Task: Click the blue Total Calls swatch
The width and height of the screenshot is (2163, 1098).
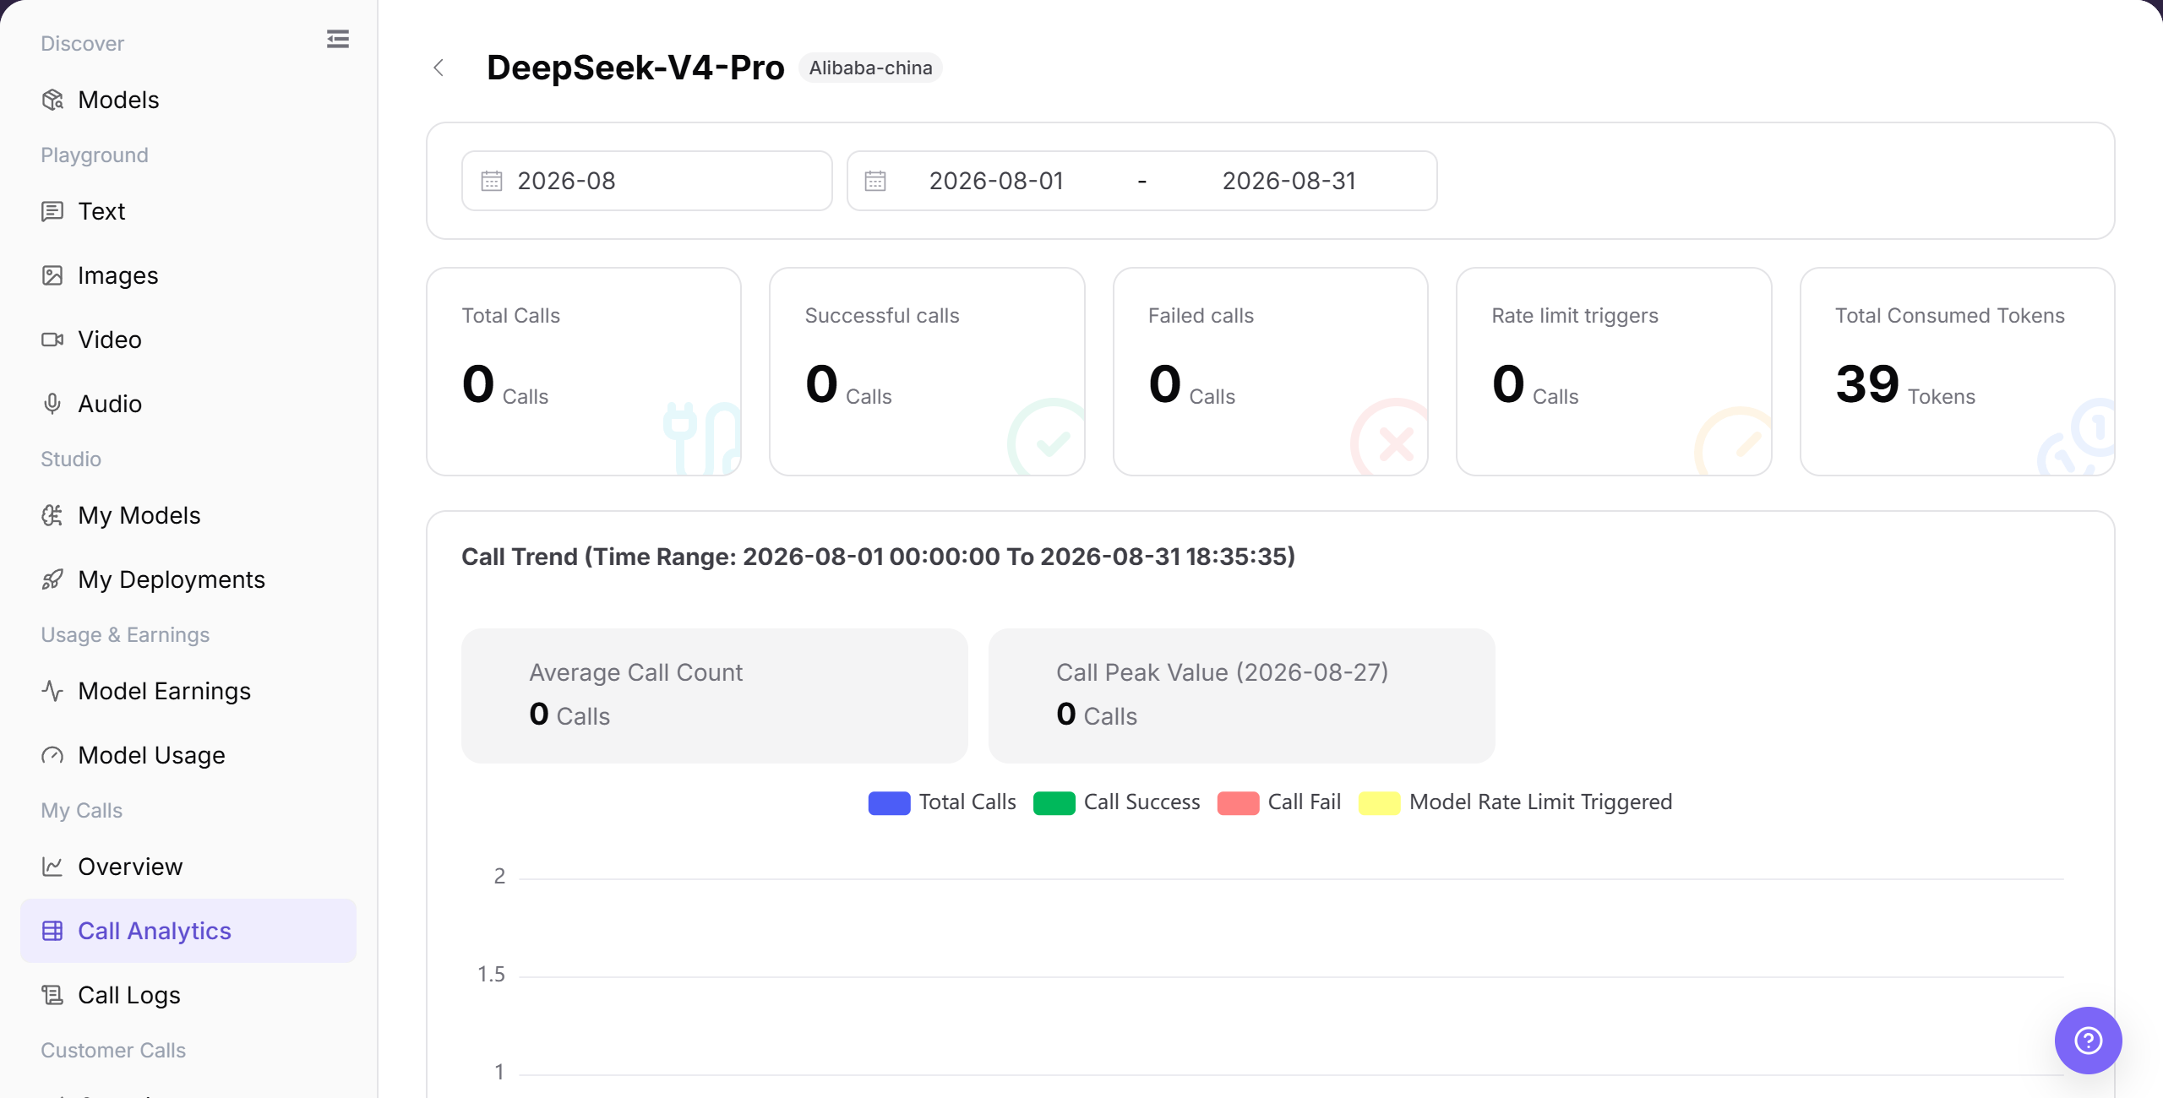Action: tap(889, 803)
